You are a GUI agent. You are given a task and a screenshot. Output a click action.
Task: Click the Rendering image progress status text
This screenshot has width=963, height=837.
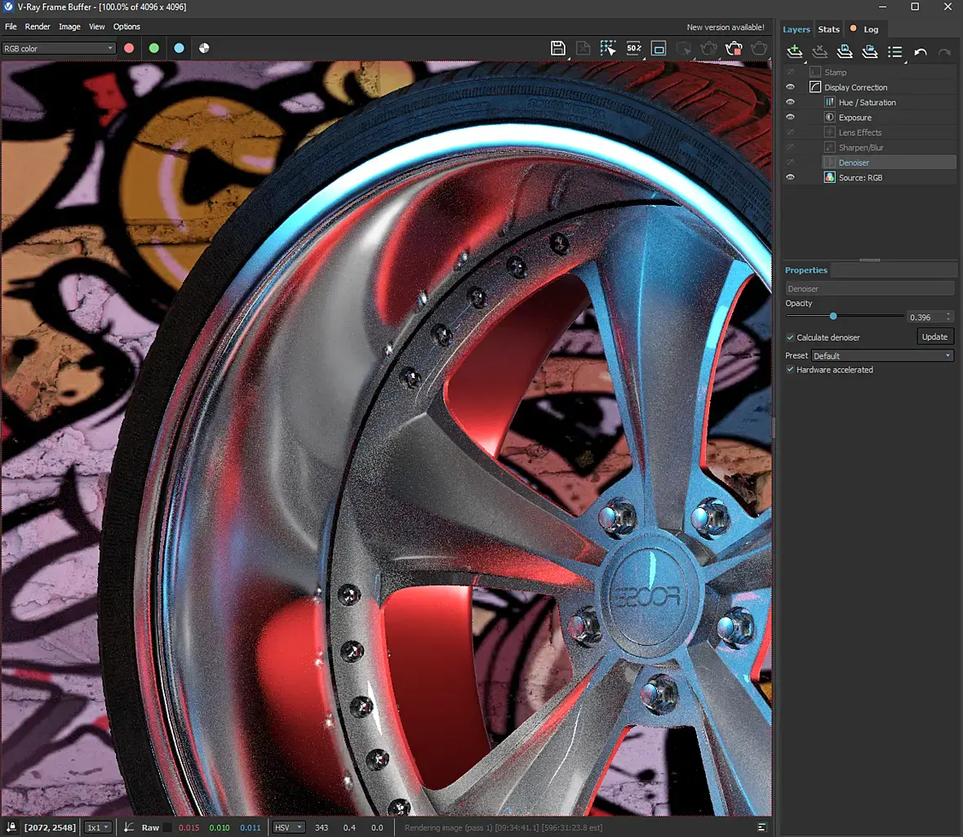[x=504, y=827]
